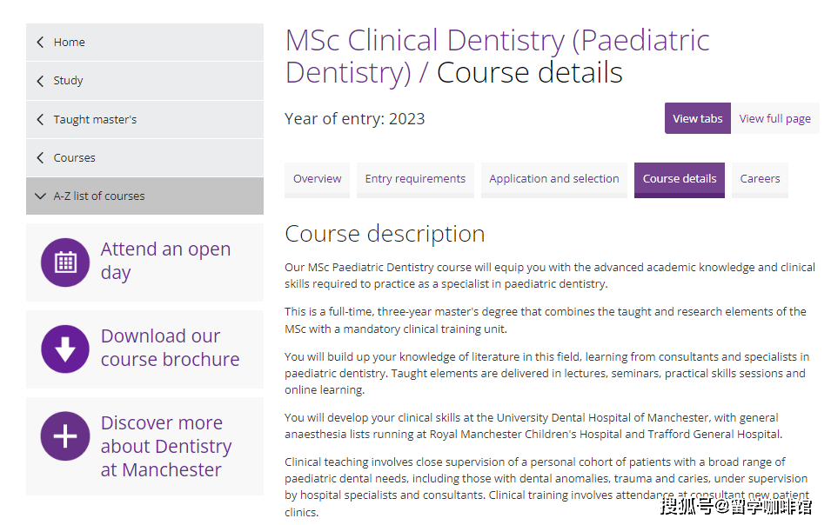
Task: Click the download arrow circle icon
Action: coord(65,349)
